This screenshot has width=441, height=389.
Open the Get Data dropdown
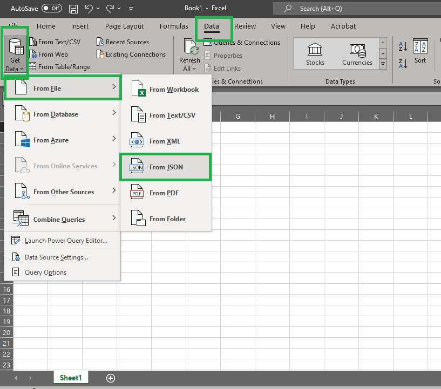tap(15, 54)
